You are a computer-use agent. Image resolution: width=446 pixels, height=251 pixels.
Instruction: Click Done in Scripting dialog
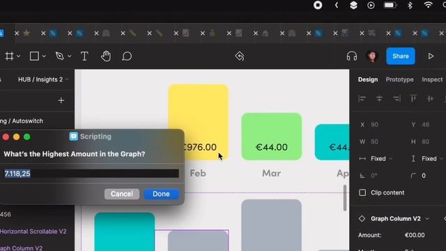pos(161,194)
